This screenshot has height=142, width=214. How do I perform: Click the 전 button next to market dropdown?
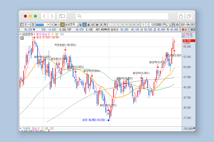point(33,25)
